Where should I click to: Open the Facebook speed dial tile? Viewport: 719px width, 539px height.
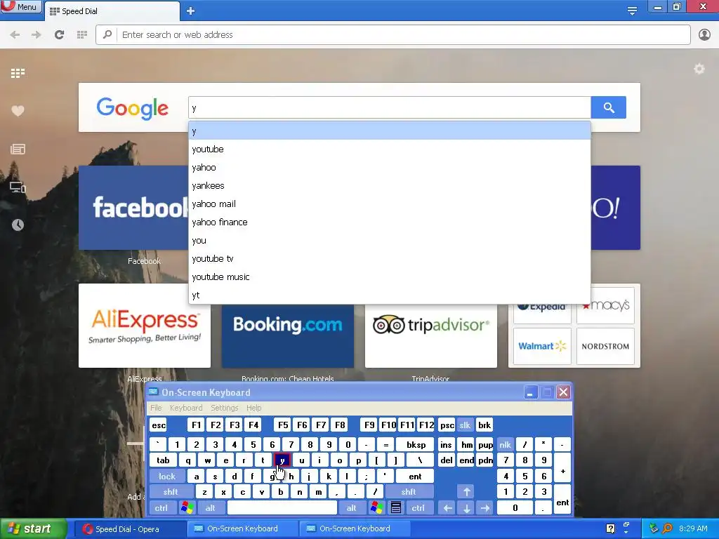point(133,208)
